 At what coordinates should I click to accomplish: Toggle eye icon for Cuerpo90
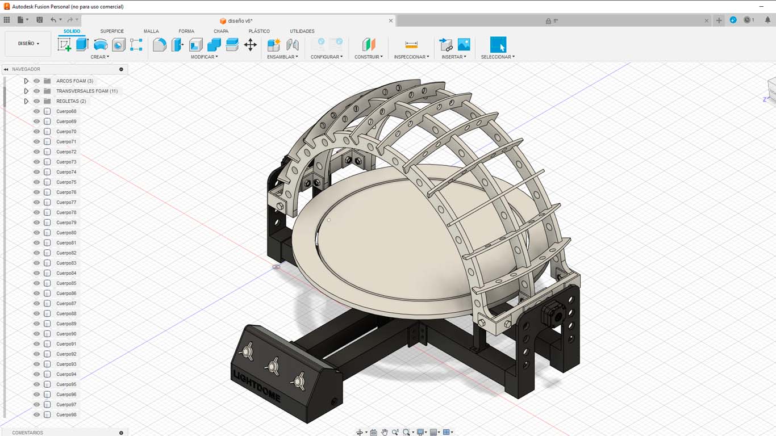37,334
